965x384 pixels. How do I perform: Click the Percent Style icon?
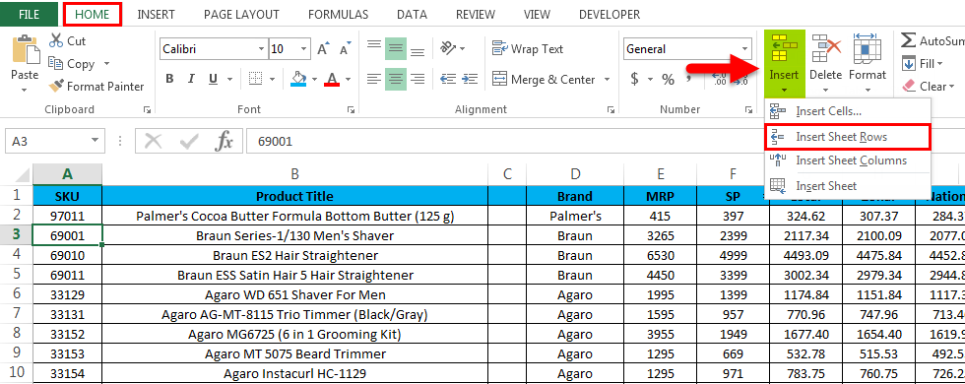pyautogui.click(x=669, y=79)
